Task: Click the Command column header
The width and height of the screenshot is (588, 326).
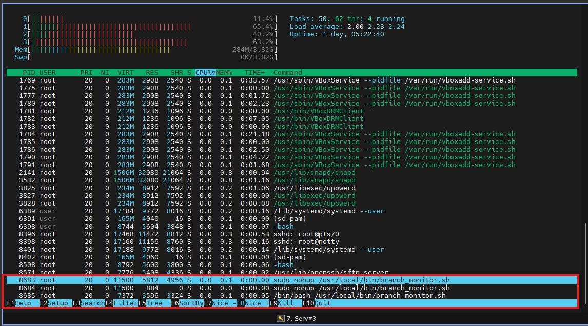Action: pos(287,73)
